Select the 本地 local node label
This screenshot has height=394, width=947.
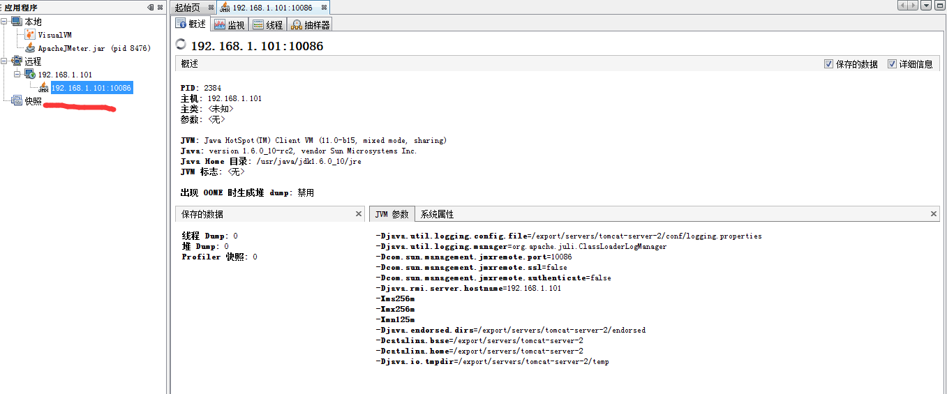click(33, 22)
